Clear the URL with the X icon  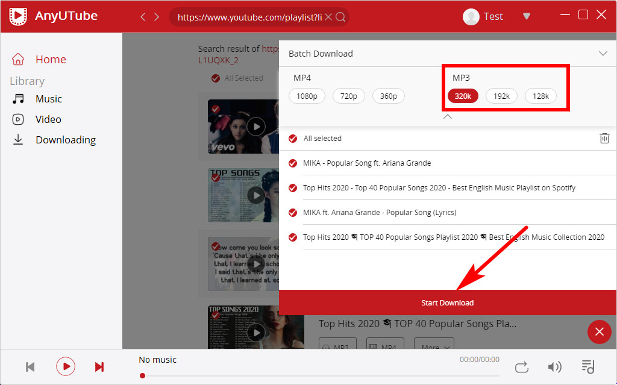click(x=328, y=17)
